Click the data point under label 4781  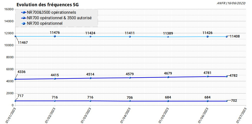207,76
